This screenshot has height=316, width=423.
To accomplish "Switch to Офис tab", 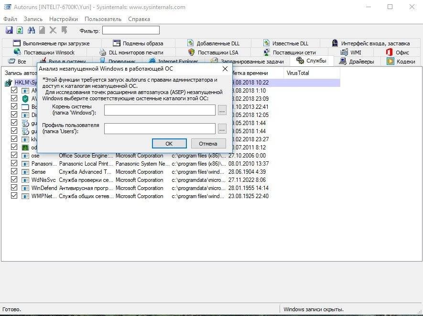I will (397, 52).
